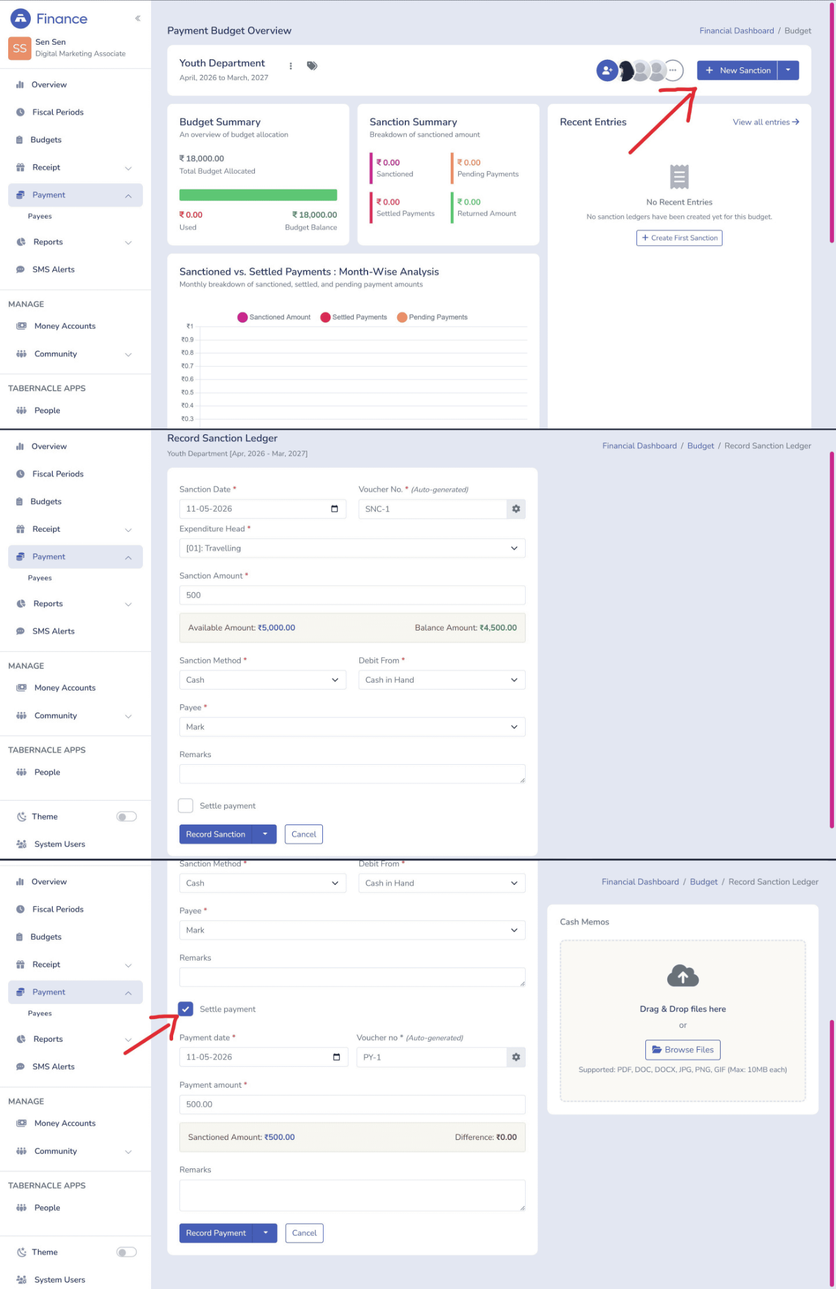Click gear icon next to PY-1 voucher
The width and height of the screenshot is (836, 1289).
(516, 1057)
